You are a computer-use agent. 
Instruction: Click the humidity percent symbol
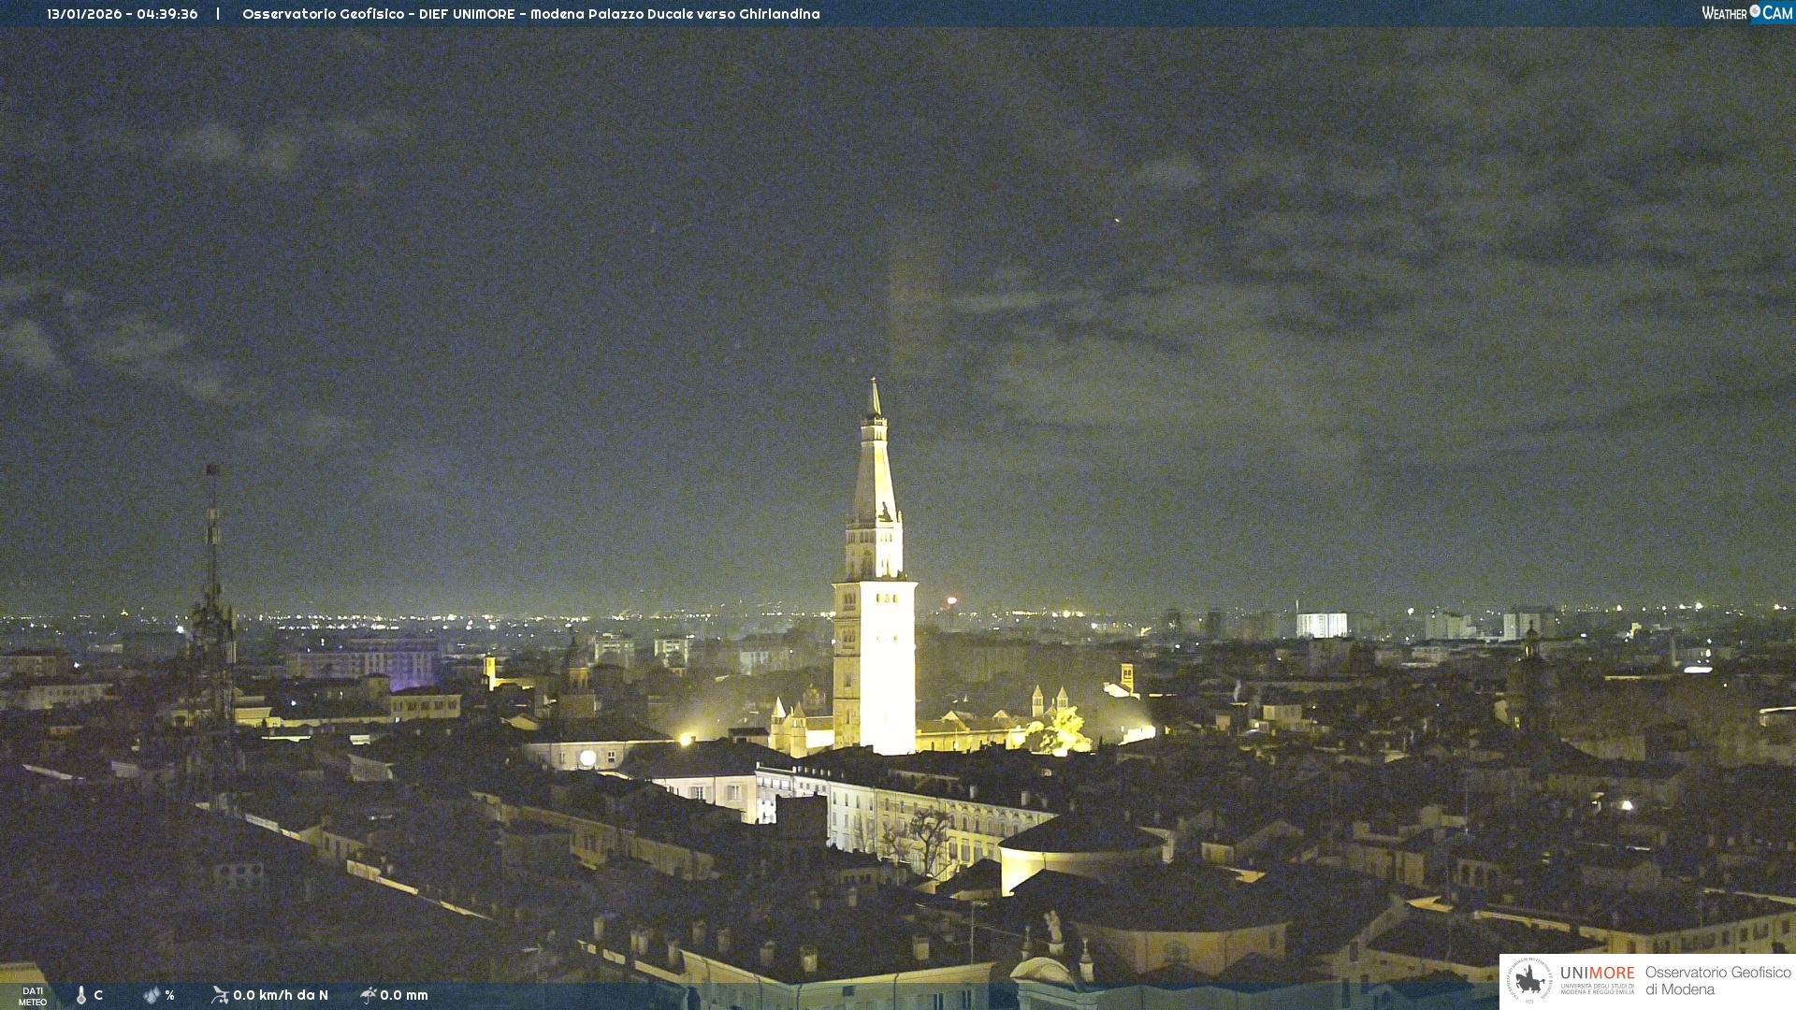coord(169,995)
